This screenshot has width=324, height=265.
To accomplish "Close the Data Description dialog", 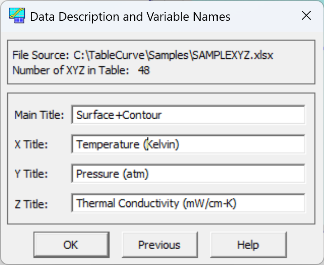I will tap(306, 16).
